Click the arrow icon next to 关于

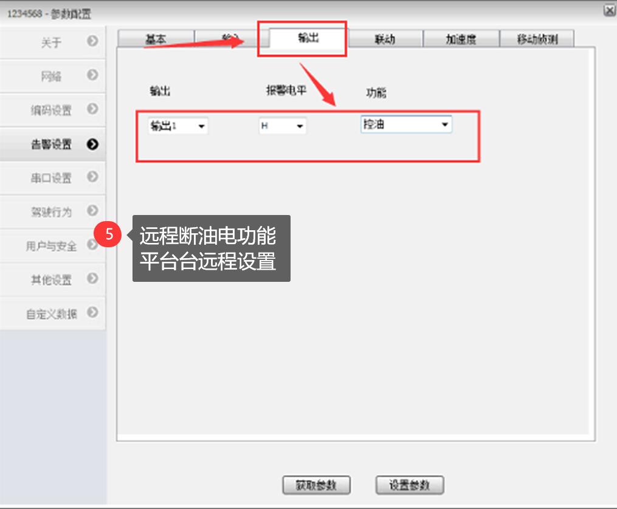click(x=92, y=42)
